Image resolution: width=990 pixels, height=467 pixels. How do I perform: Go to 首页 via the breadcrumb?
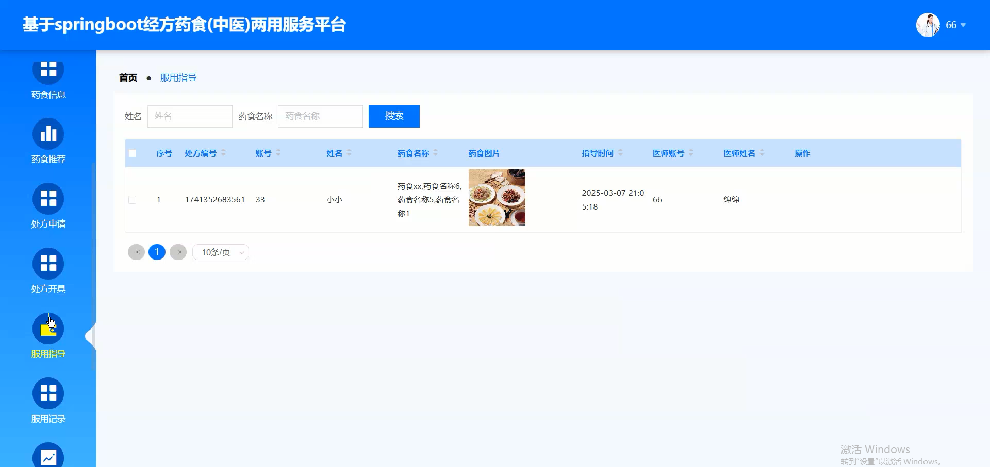coord(128,78)
